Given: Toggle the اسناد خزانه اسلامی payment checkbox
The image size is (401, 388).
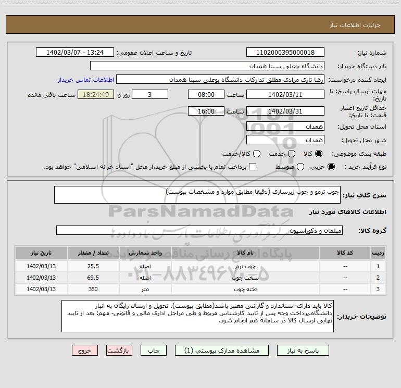Looking at the screenshot, I should [253, 167].
